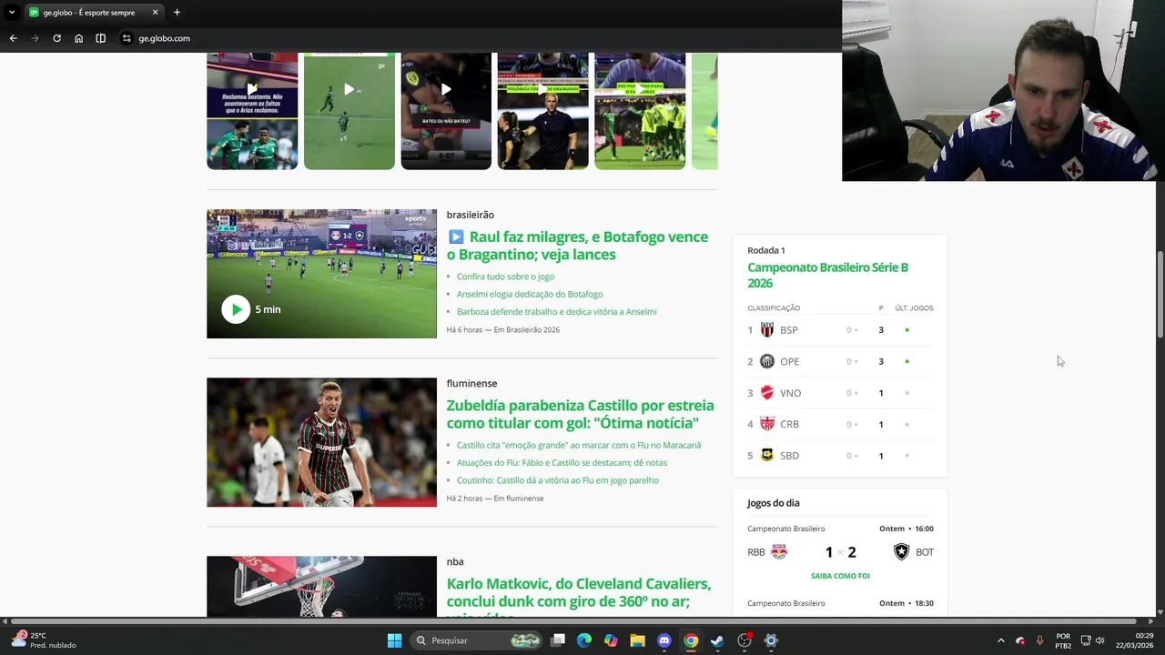This screenshot has height=655, width=1165.
Task: Open the Windows Start menu
Action: coord(394,640)
